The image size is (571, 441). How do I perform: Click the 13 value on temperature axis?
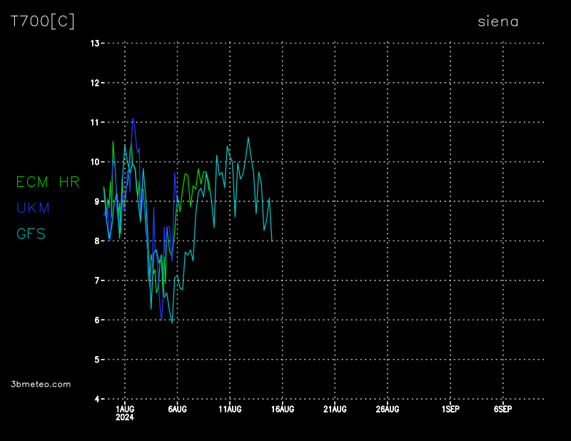tap(94, 44)
